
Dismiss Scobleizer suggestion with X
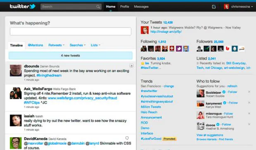tap(249, 92)
